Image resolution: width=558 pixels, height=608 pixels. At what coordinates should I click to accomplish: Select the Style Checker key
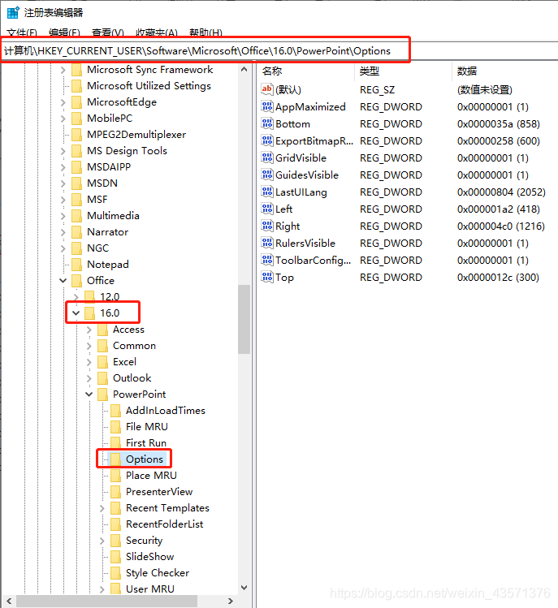click(x=157, y=573)
